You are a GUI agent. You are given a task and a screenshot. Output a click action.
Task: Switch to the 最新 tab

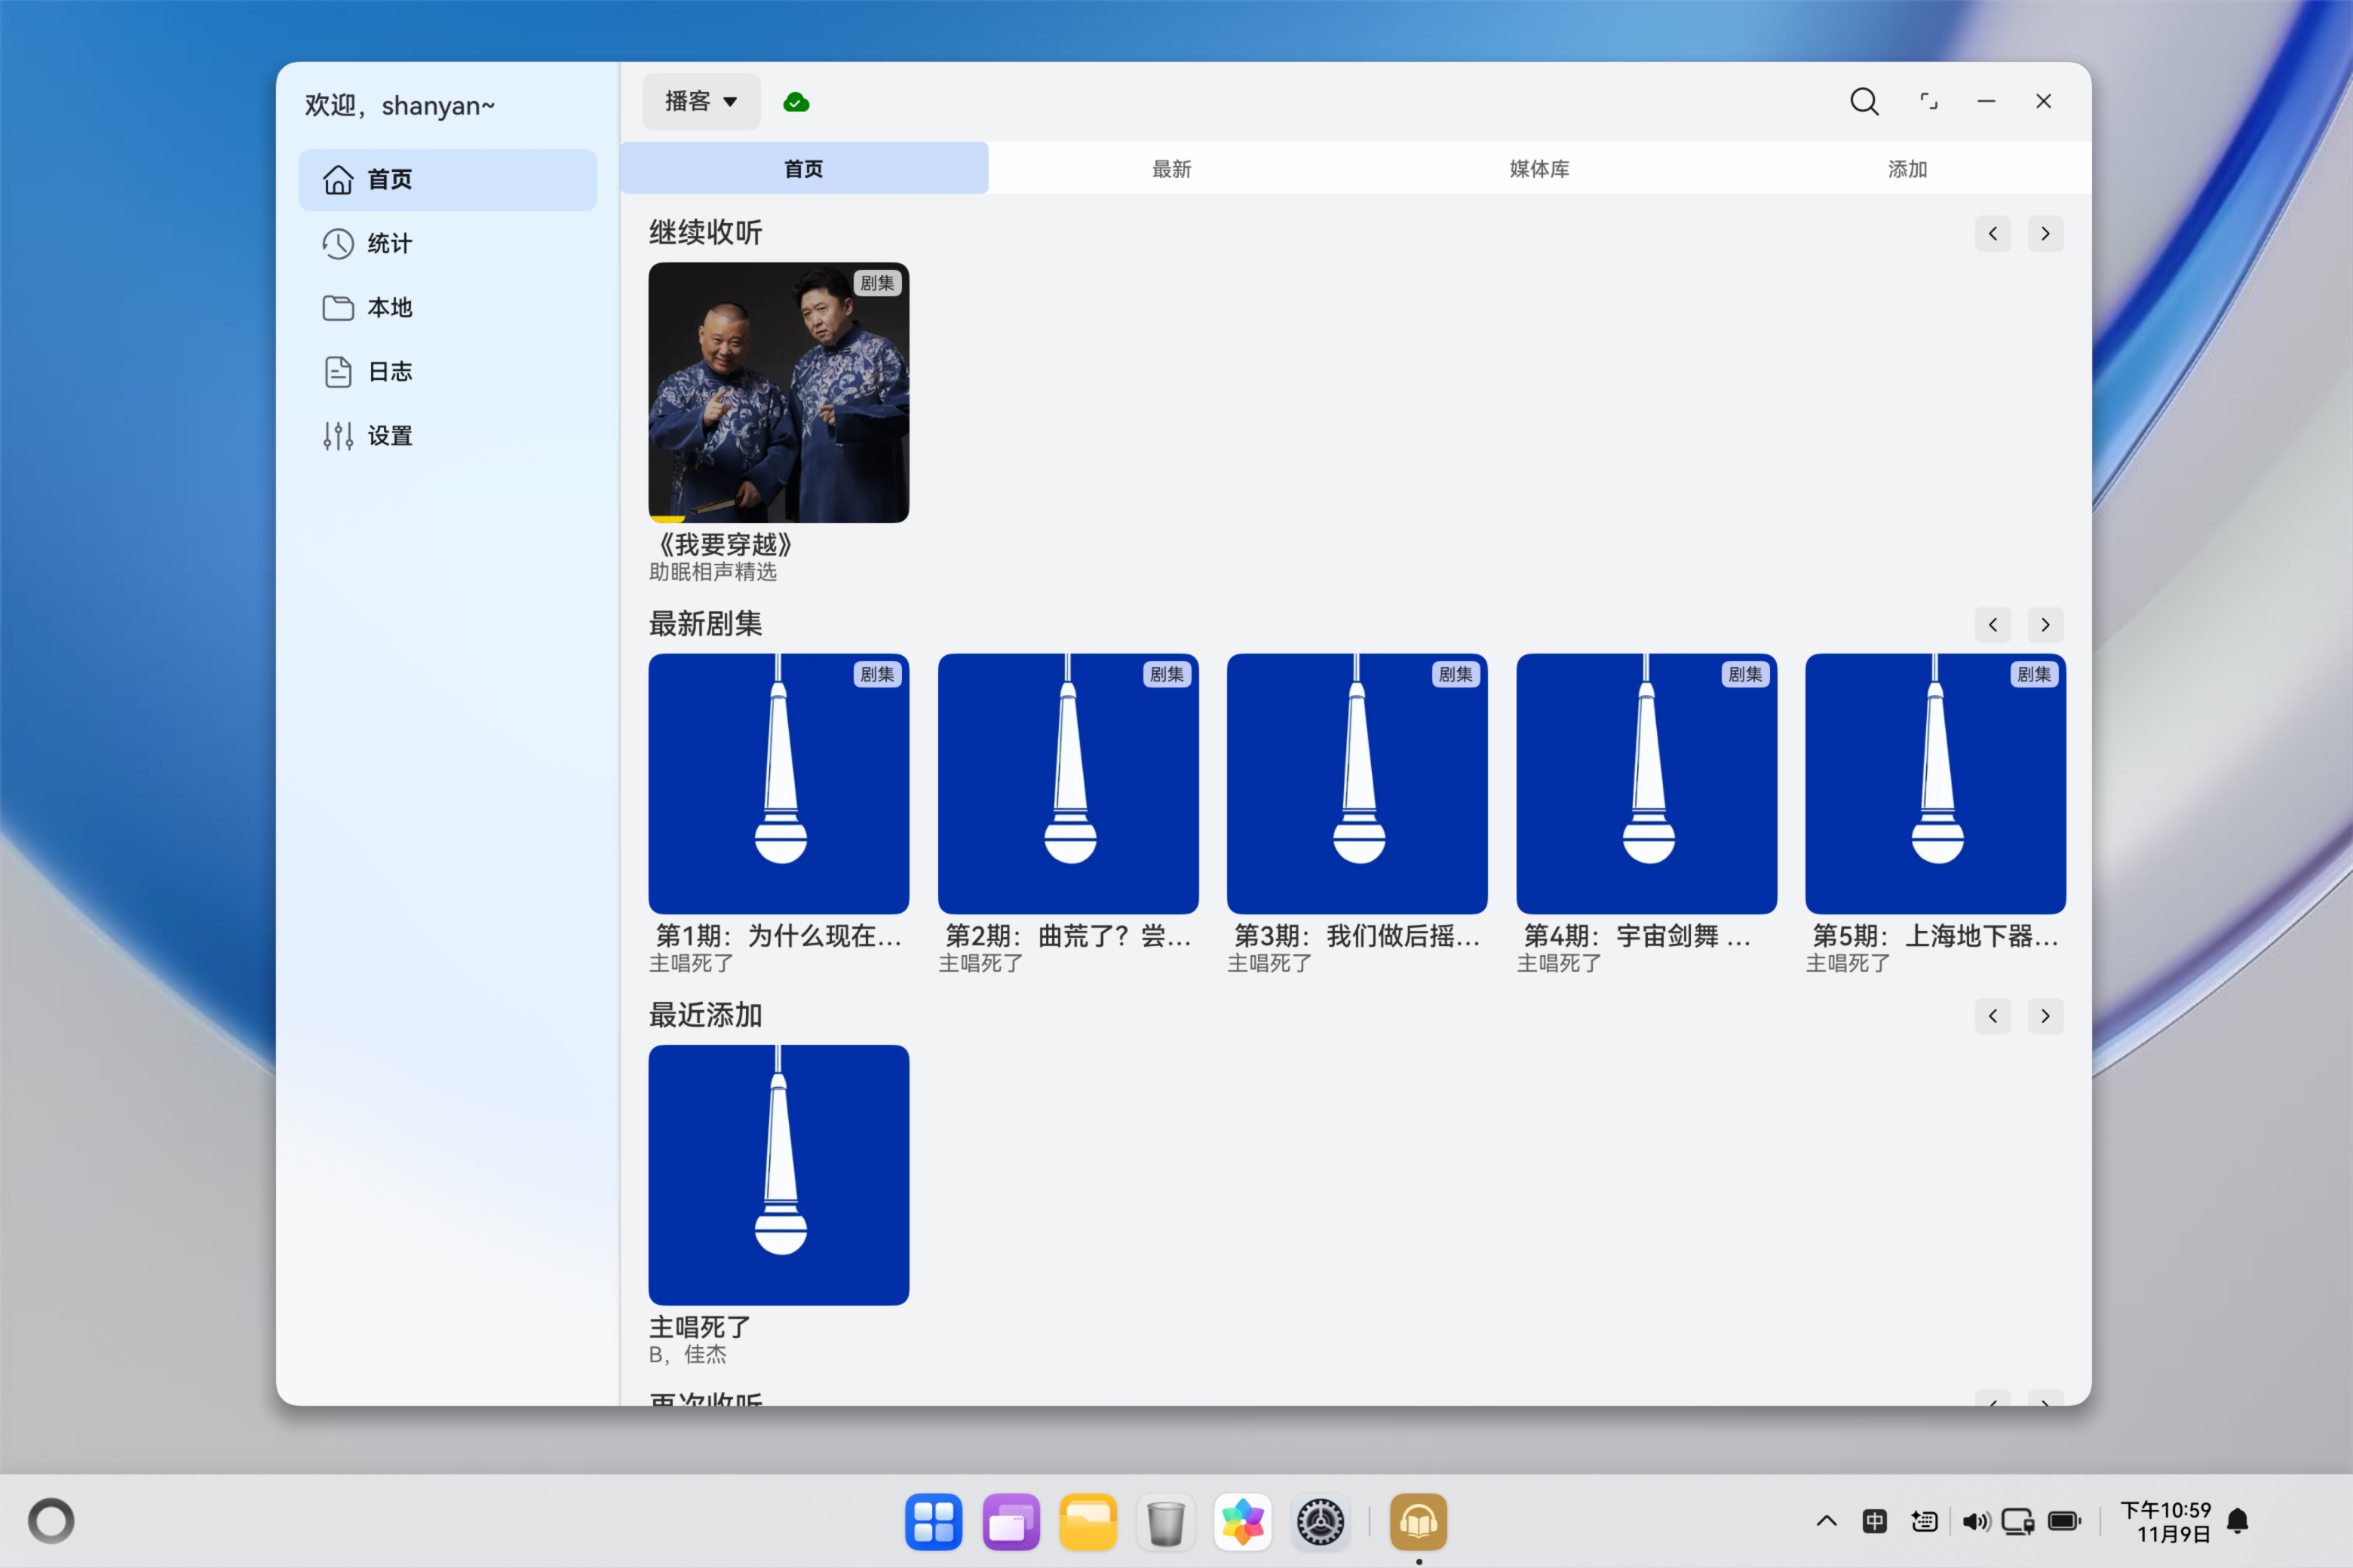tap(1171, 168)
